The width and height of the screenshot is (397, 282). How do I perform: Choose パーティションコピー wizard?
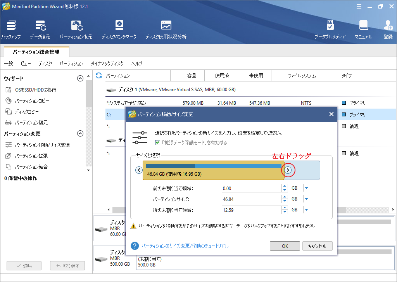[x=28, y=100]
